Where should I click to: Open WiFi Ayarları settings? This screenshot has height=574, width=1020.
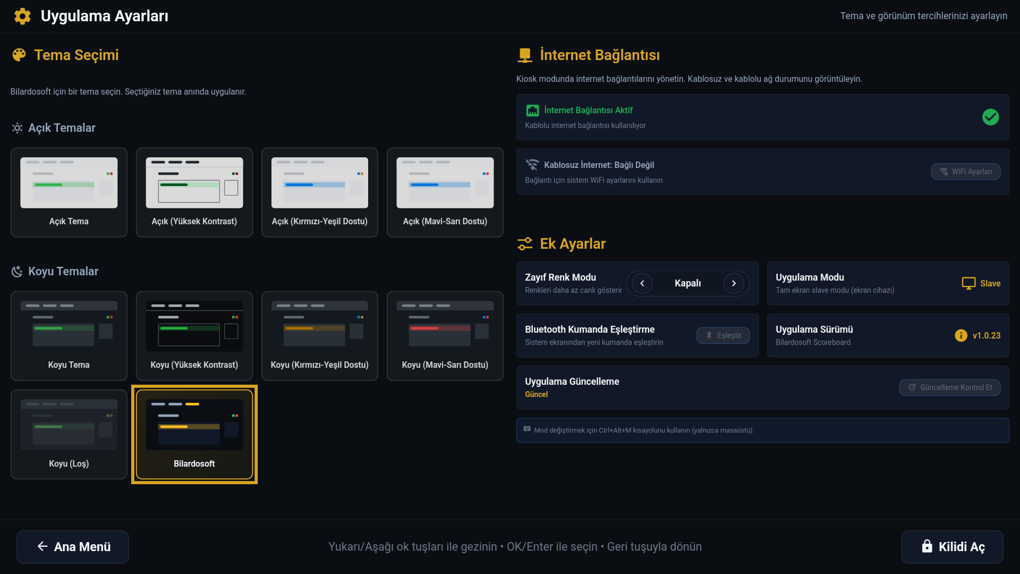pyautogui.click(x=965, y=172)
